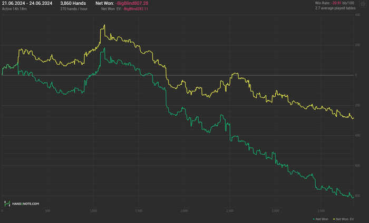Click the Win Rate -20.91 bb/100 figure
This screenshot has width=369, height=223.
tap(334, 3)
